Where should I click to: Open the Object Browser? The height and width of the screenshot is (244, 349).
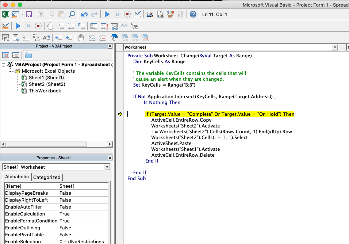pyautogui.click(x=170, y=14)
